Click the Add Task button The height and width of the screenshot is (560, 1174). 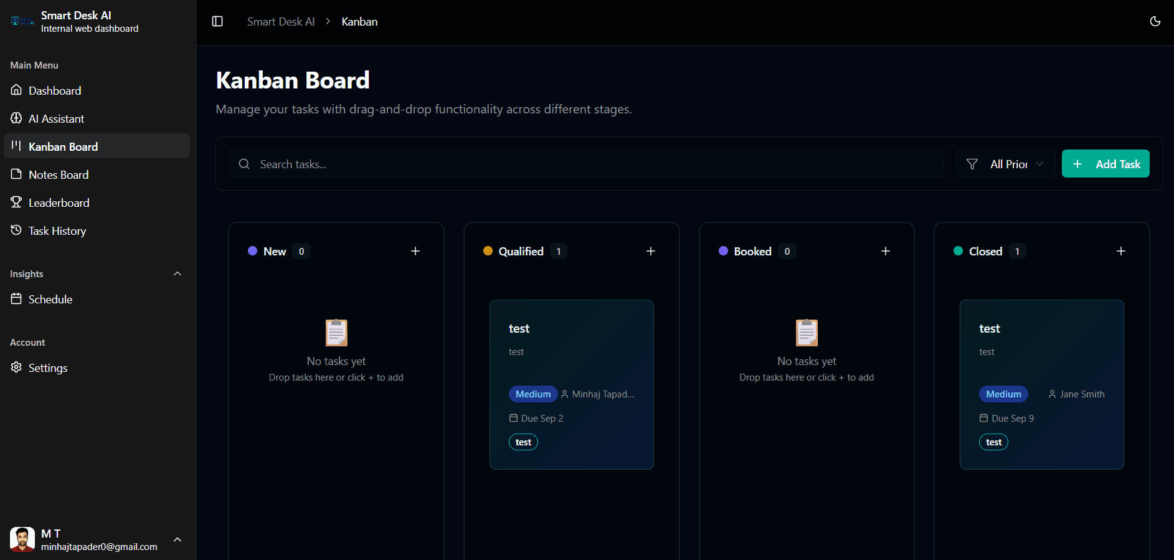tap(1105, 164)
